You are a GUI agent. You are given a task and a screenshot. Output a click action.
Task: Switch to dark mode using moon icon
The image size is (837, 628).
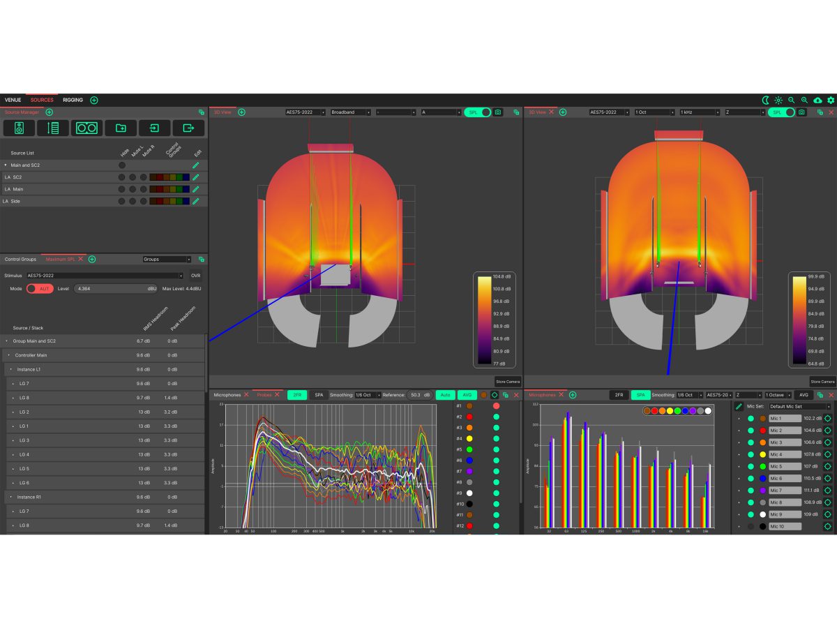click(x=765, y=100)
